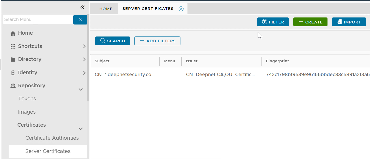The image size is (370, 159).
Task: Expand the Identity submenu arrow
Action: (84, 73)
